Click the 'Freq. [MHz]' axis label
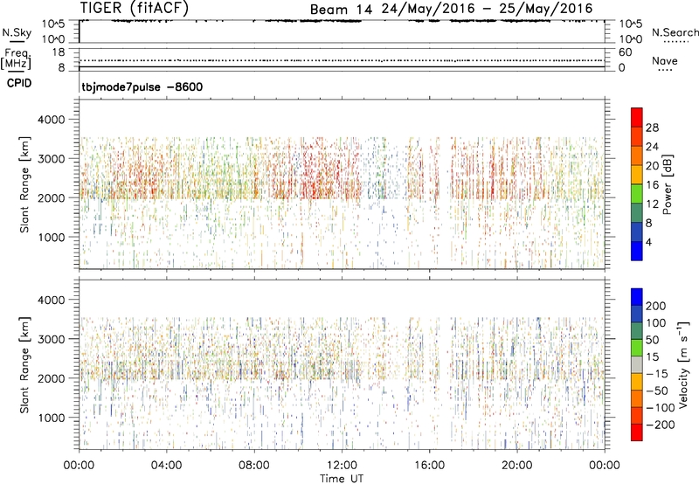 [x=16, y=59]
